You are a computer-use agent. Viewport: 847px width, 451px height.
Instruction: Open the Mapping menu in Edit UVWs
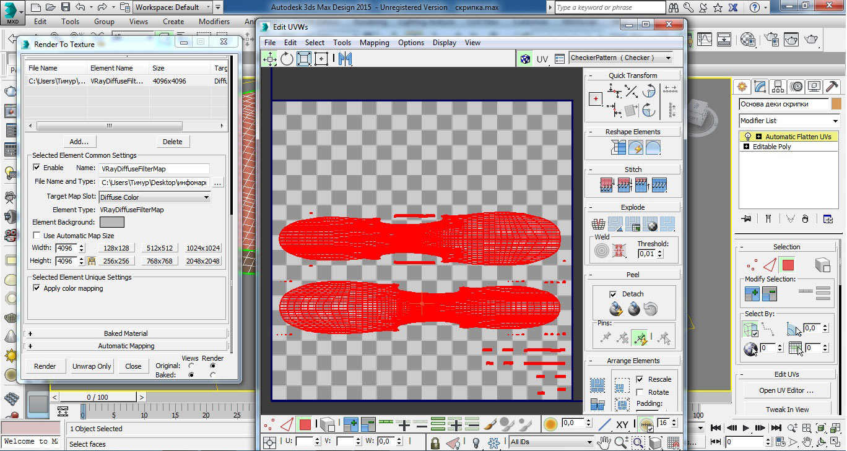pyautogui.click(x=374, y=43)
